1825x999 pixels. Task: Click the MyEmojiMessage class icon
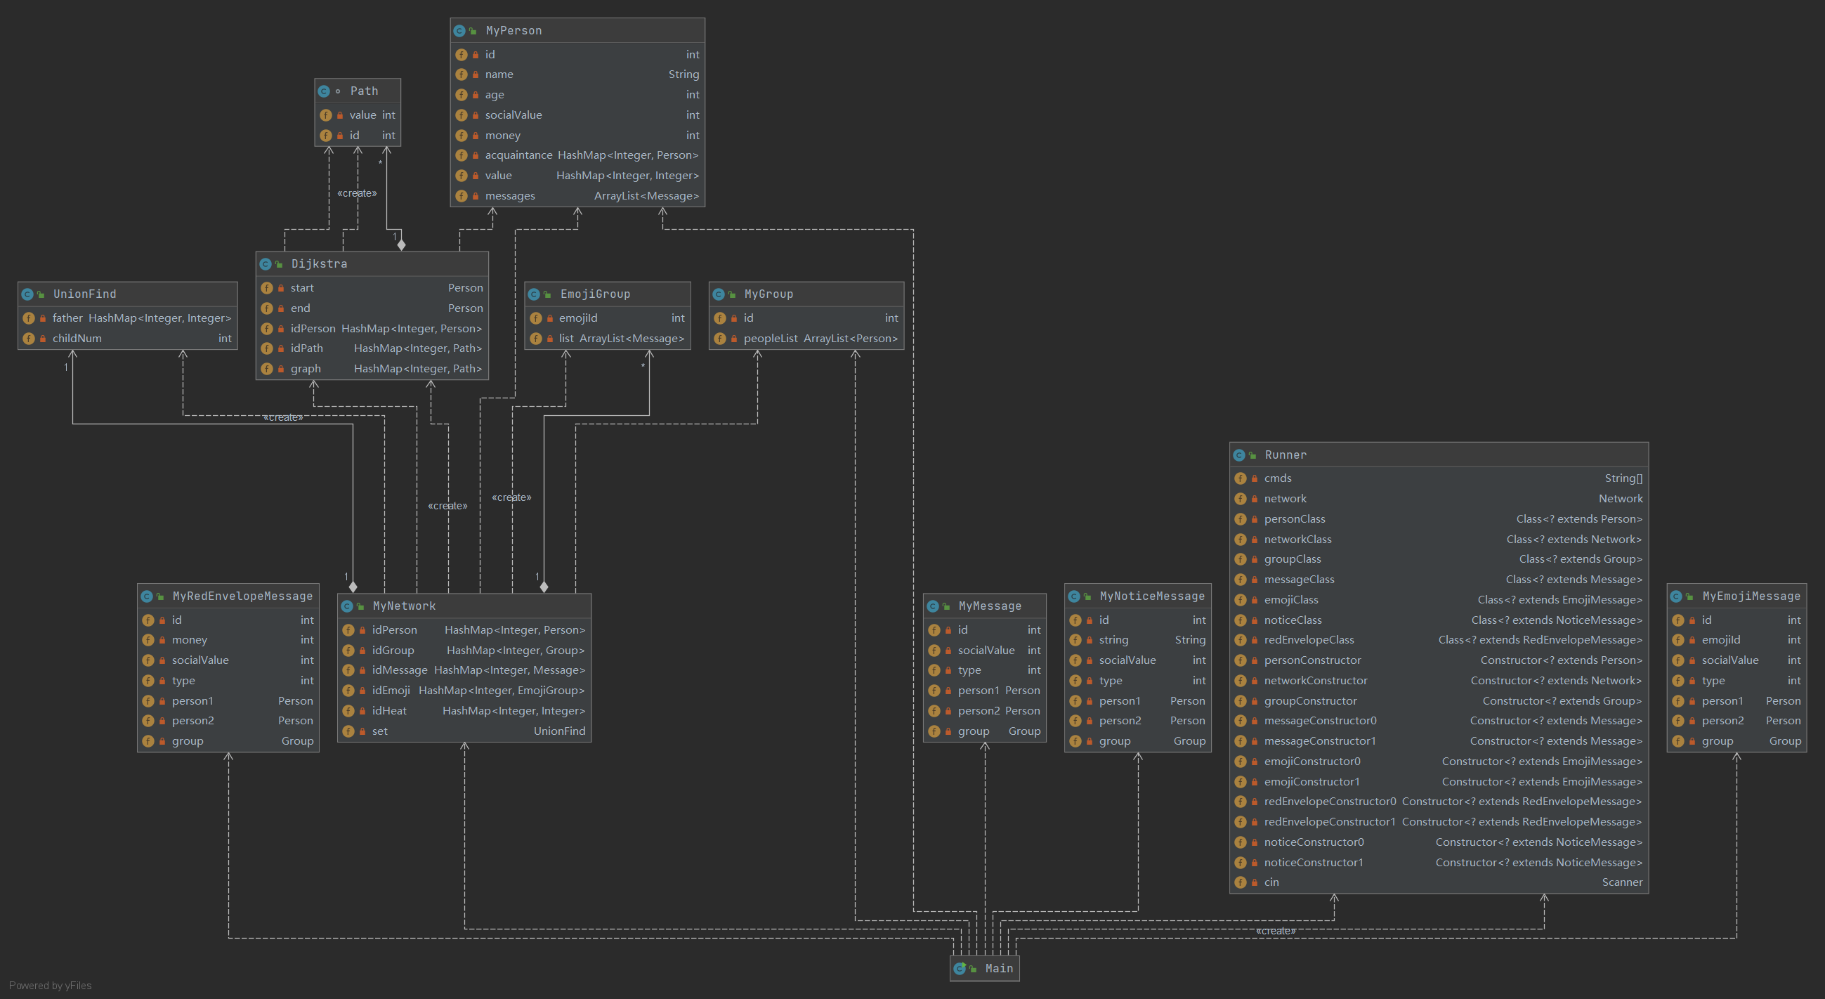tap(1676, 596)
